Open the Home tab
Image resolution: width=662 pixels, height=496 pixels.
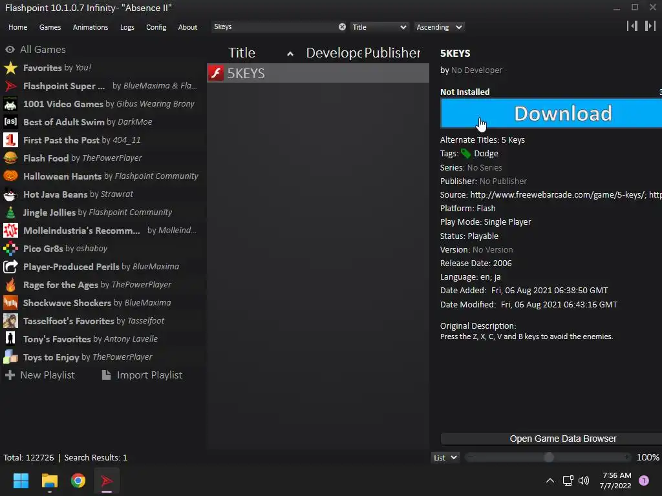(x=17, y=27)
